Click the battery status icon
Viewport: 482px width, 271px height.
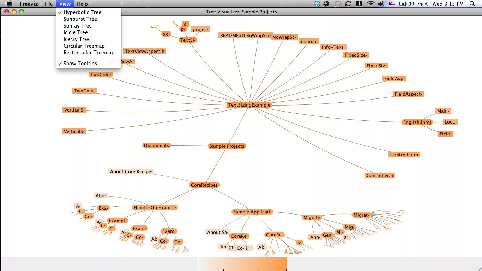(x=403, y=4)
